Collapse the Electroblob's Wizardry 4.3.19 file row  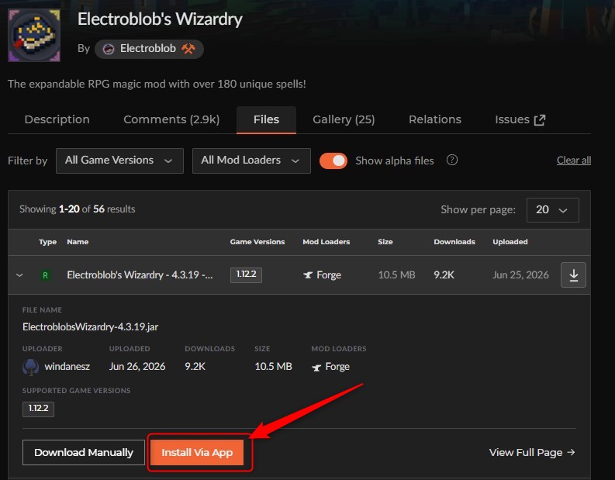point(19,275)
